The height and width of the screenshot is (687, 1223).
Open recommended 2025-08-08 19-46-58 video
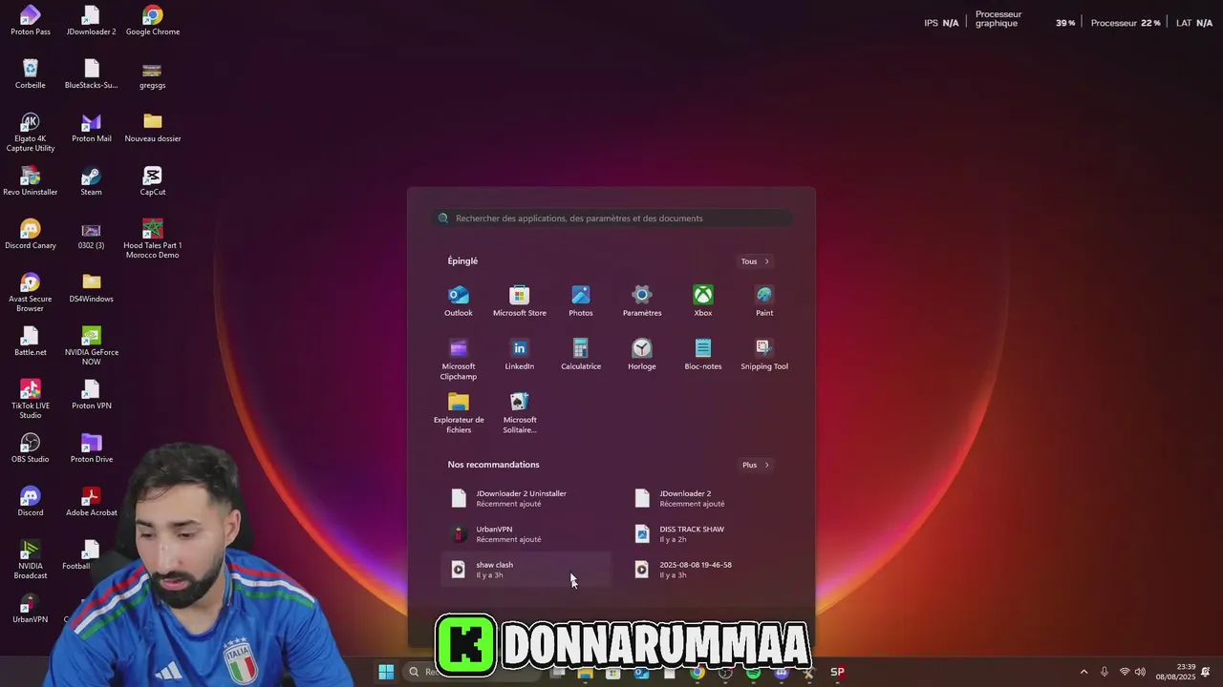tap(709, 570)
